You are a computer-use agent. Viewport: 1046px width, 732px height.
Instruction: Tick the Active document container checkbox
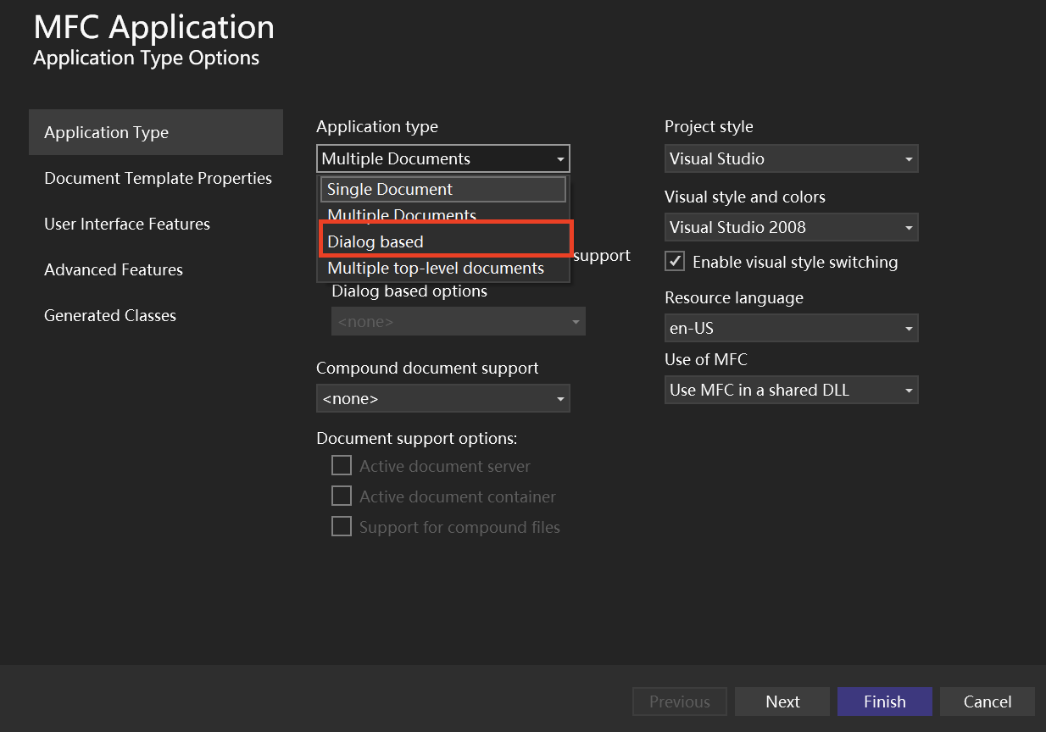tap(341, 496)
